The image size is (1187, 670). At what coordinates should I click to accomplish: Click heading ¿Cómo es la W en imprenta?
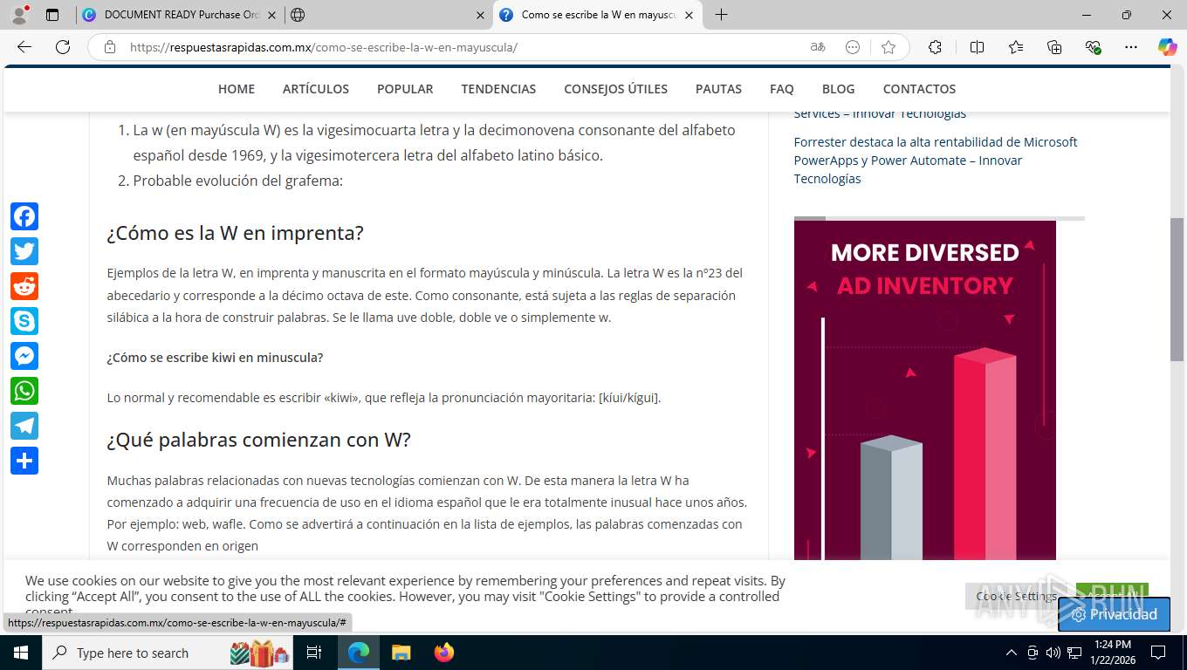(x=235, y=233)
